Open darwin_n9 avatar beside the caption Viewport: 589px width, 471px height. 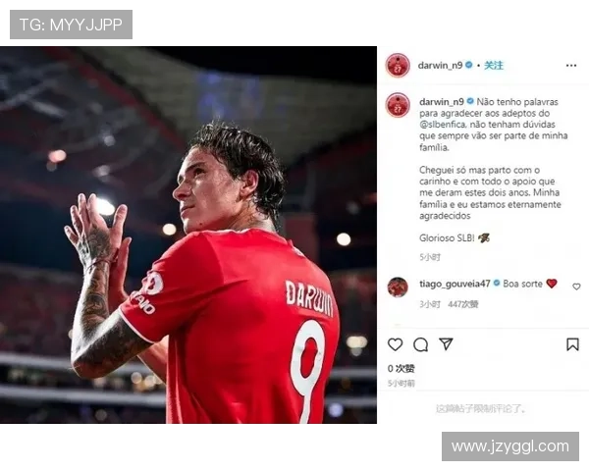tap(398, 105)
